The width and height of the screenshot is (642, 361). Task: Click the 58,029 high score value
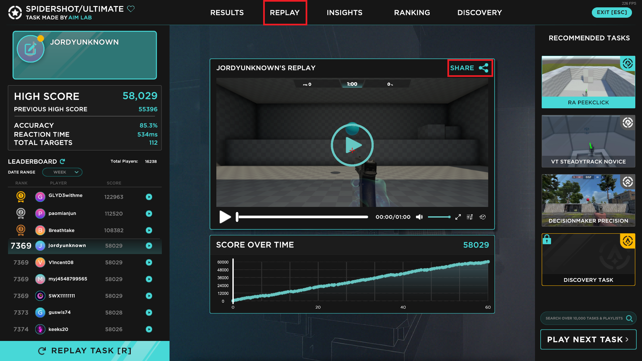click(140, 96)
